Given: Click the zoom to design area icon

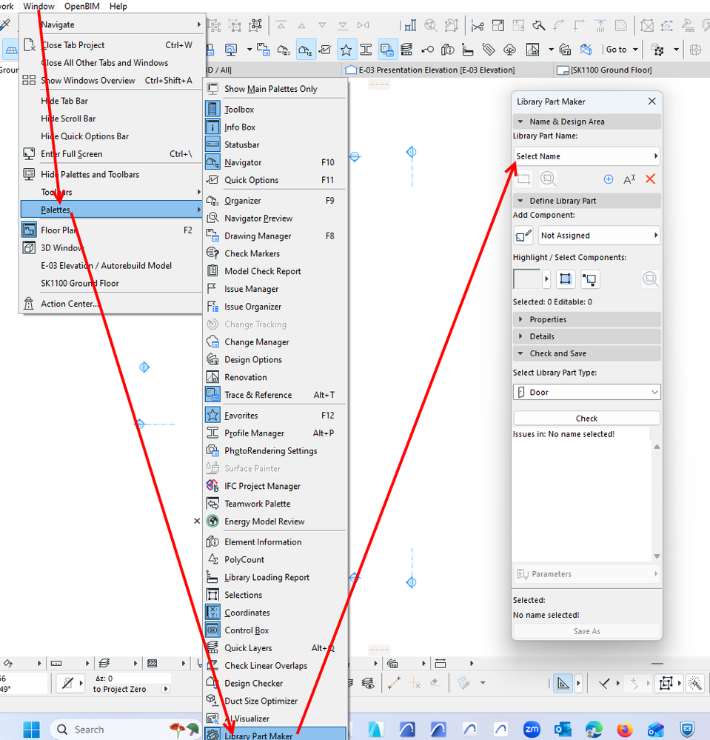Looking at the screenshot, I should (548, 179).
